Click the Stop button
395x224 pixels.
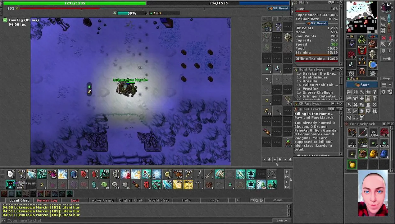pyautogui.click(x=386, y=78)
